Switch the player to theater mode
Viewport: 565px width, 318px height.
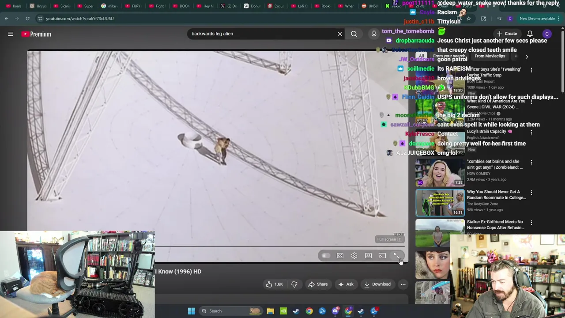tap(368, 256)
